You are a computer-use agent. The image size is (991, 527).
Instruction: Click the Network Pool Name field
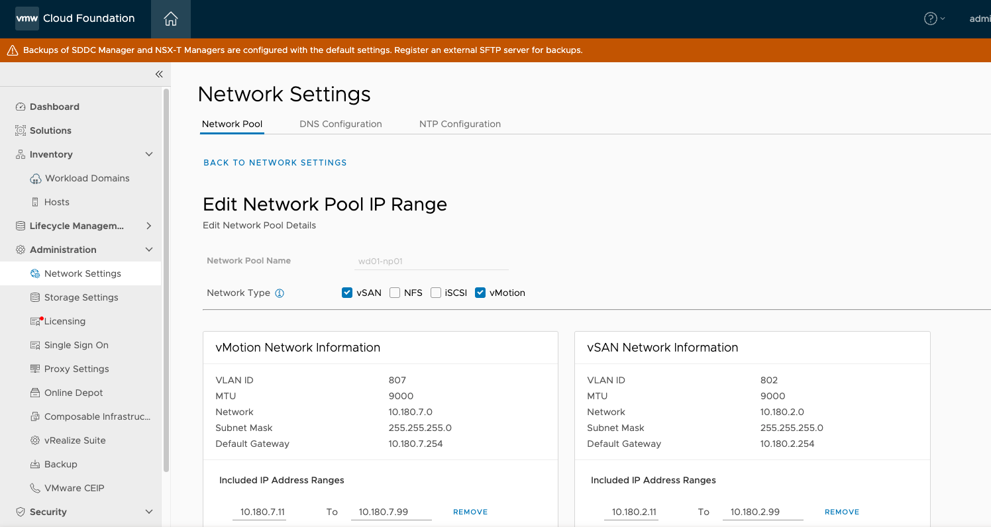[x=431, y=262]
